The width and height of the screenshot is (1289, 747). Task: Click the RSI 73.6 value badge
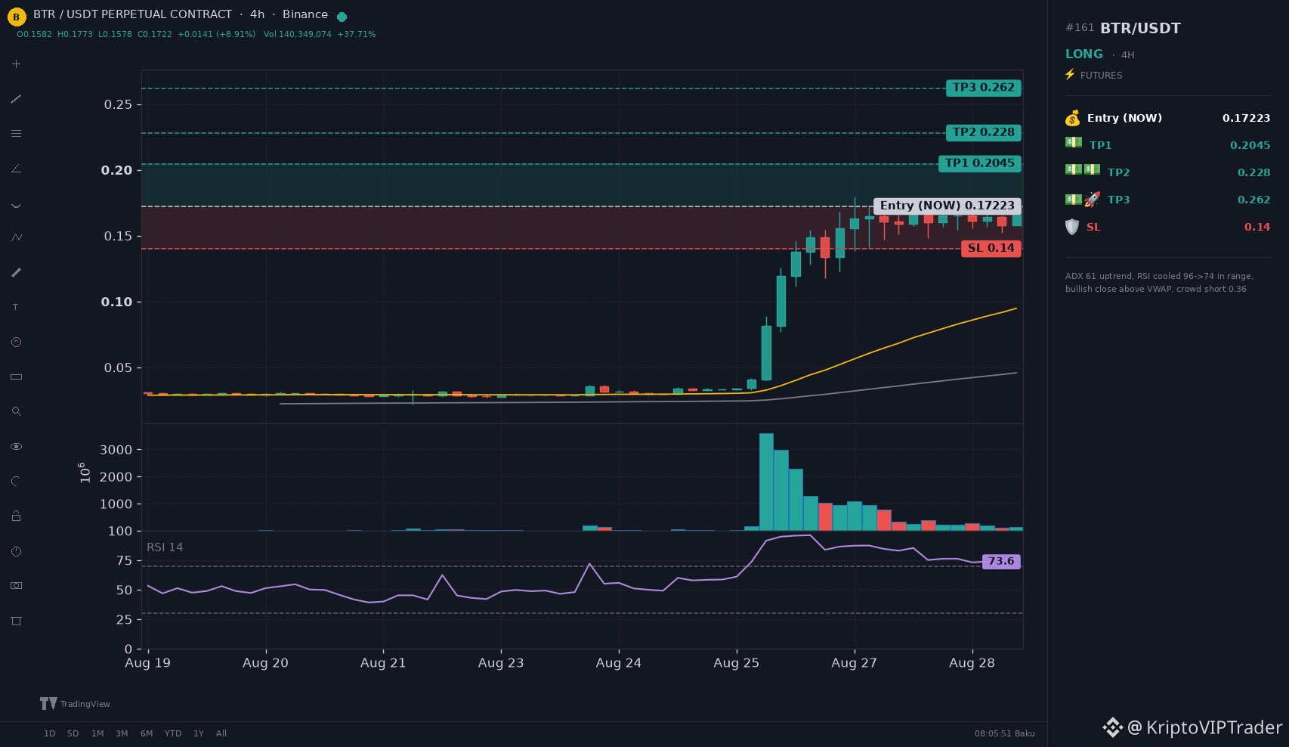pyautogui.click(x=1001, y=561)
